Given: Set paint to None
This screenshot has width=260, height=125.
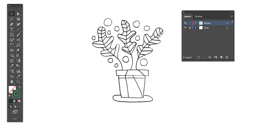Looking at the screenshot, I should [x=19, y=101].
